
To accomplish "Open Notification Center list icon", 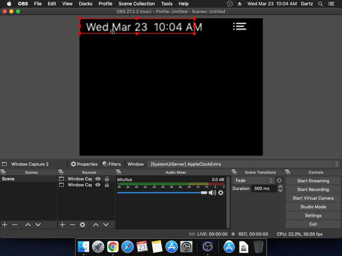I will (x=331, y=4).
